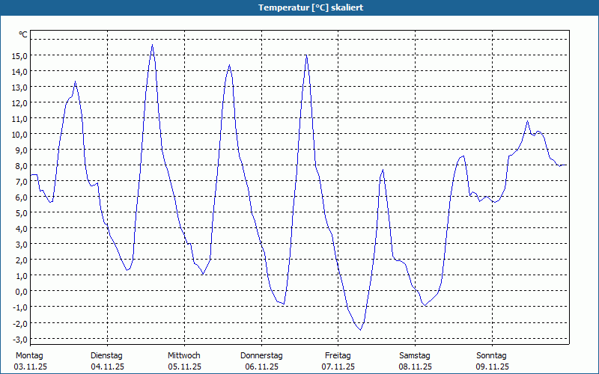Screen dimensions: 599x374
Task: Click the Dienstag day label
Action: (x=106, y=356)
